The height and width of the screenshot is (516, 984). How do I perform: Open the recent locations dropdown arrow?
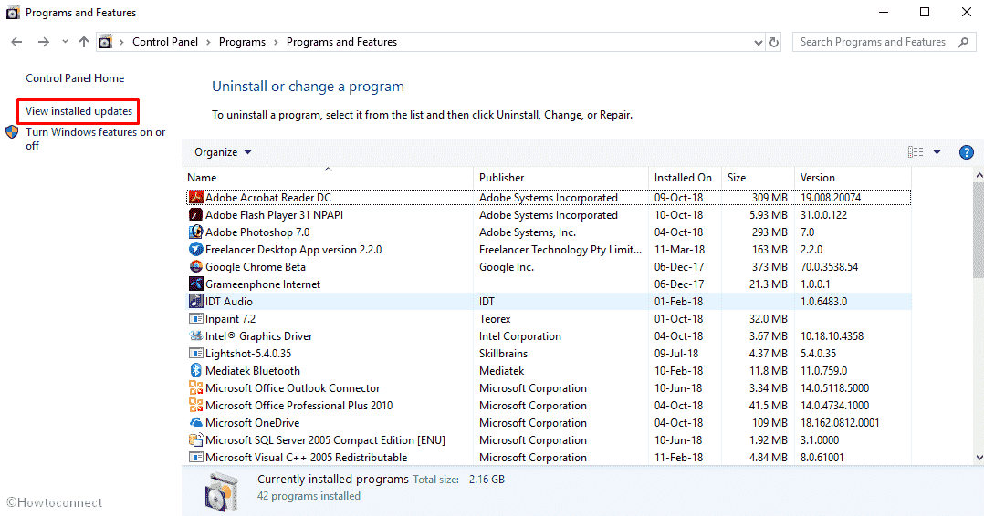pos(65,42)
